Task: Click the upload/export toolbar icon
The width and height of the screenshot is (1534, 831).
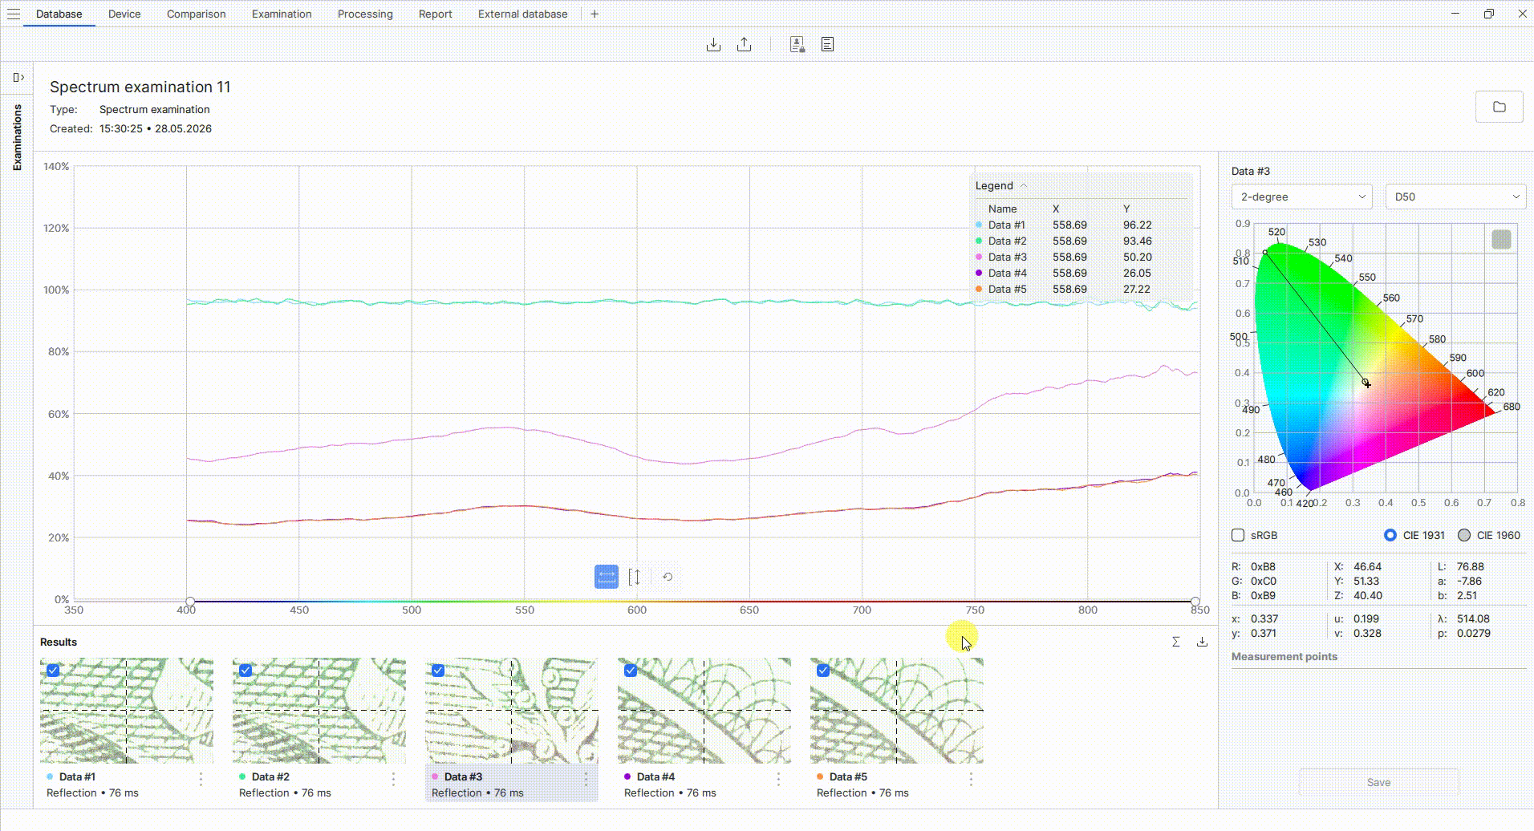Action: tap(745, 45)
